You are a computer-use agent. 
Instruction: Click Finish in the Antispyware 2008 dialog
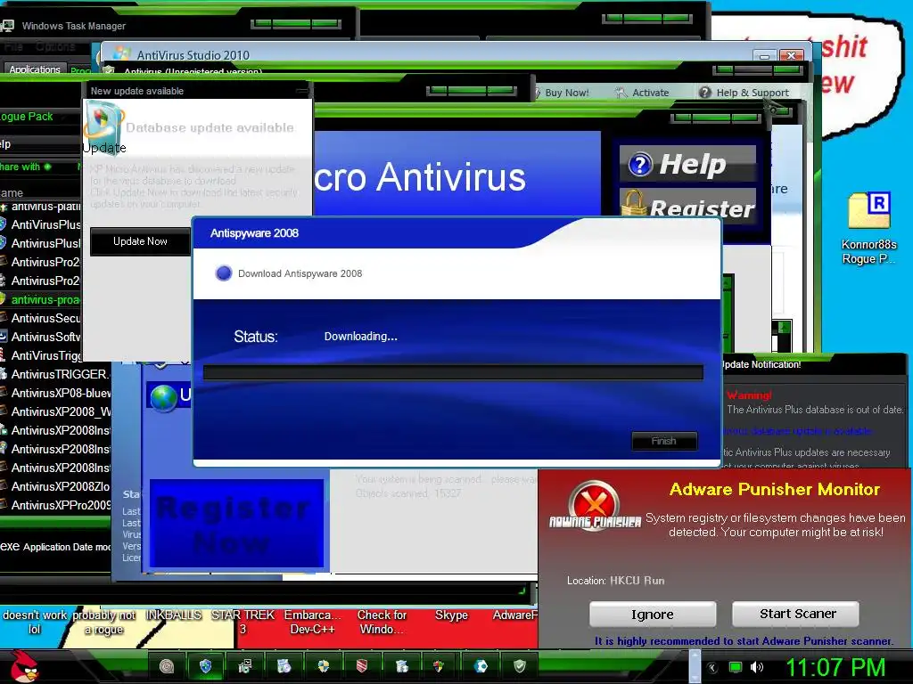tap(663, 441)
